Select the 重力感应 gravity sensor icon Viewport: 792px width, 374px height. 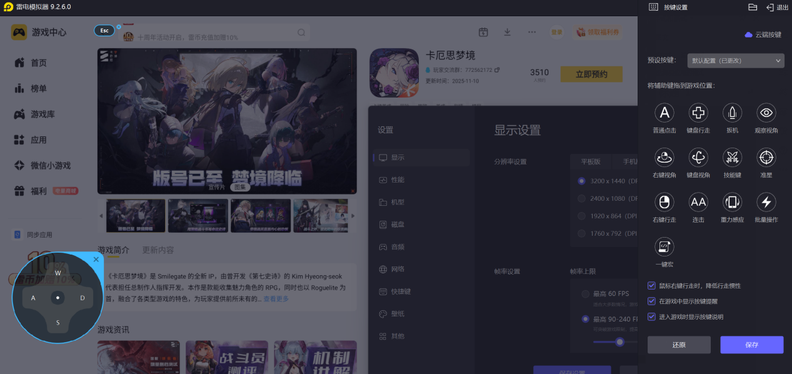[733, 202]
